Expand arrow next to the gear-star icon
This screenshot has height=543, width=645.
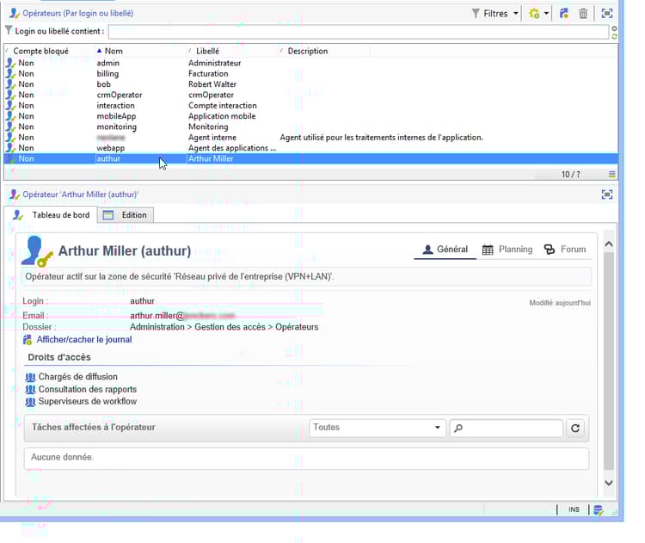tap(546, 14)
